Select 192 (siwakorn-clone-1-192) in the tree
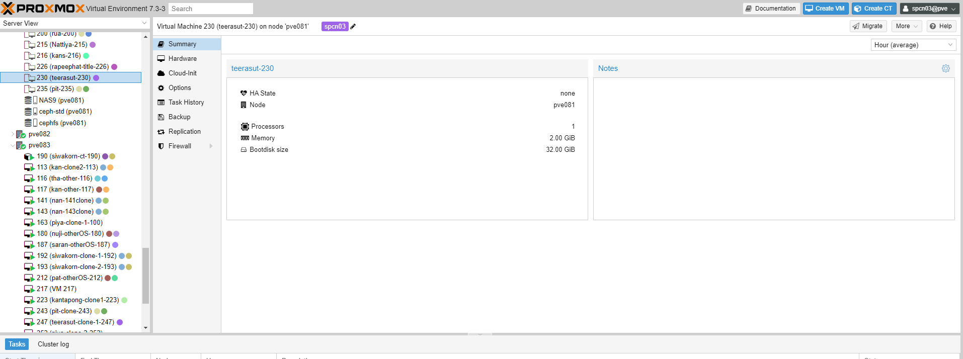The image size is (963, 359). (70, 256)
